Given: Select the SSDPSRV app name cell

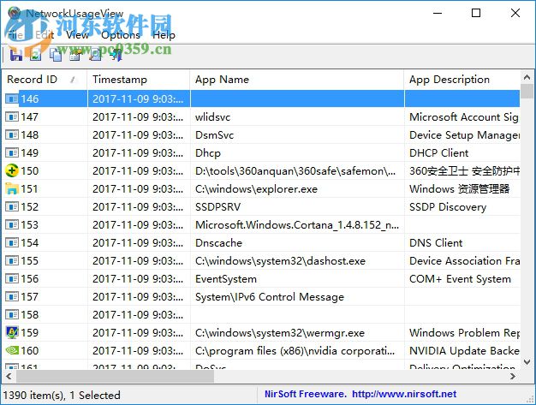Looking at the screenshot, I should (x=297, y=207).
